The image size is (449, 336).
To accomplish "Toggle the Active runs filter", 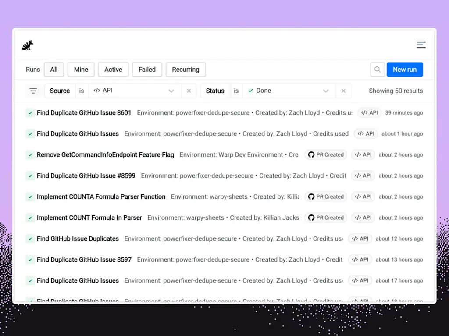I will tap(113, 69).
